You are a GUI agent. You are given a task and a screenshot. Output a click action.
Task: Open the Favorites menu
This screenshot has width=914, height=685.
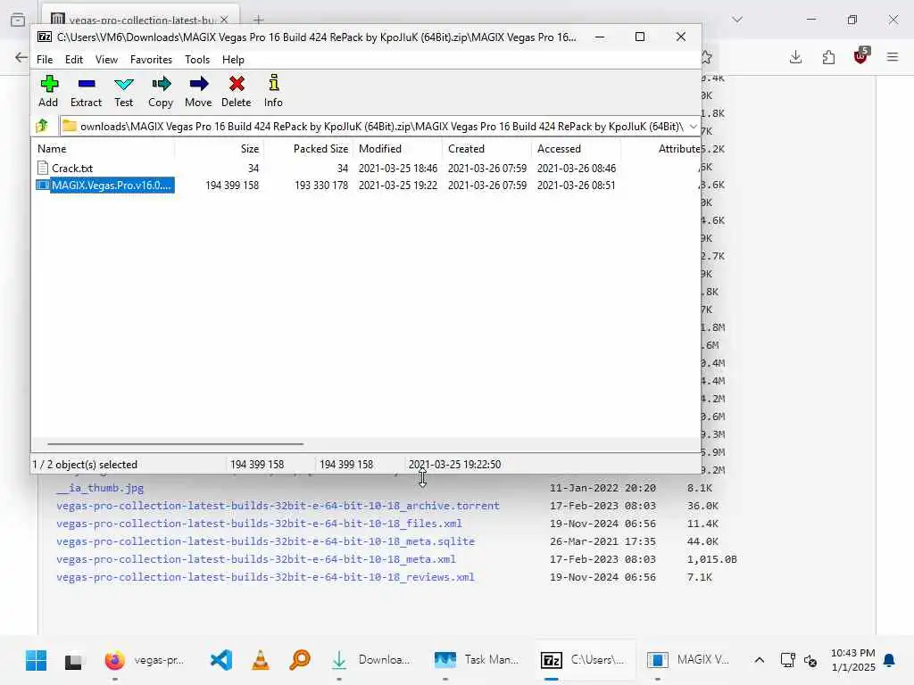151,60
